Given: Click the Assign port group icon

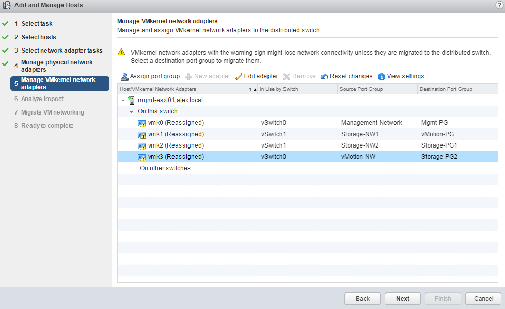Looking at the screenshot, I should click(124, 77).
